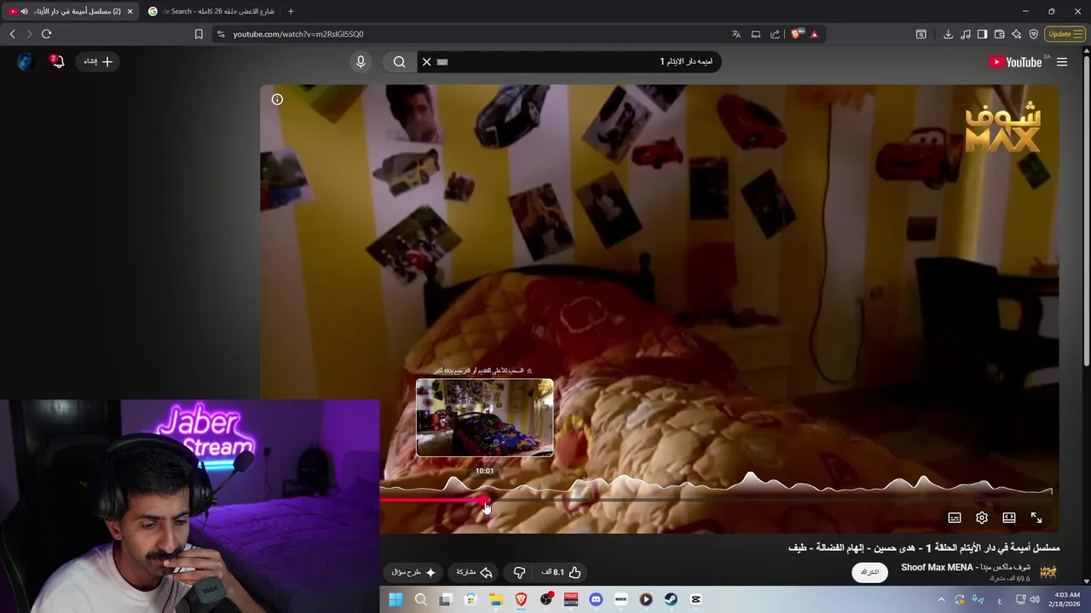
Task: Clear the YouTube search box text
Action: (x=427, y=61)
